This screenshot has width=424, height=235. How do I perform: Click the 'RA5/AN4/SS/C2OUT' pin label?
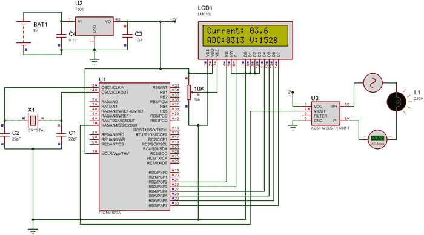(x=119, y=125)
